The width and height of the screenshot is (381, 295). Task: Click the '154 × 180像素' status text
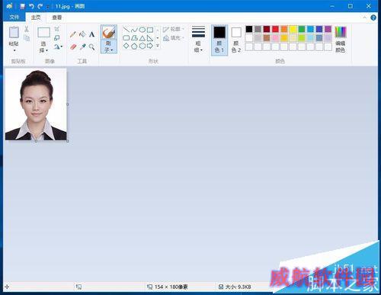[x=171, y=287]
